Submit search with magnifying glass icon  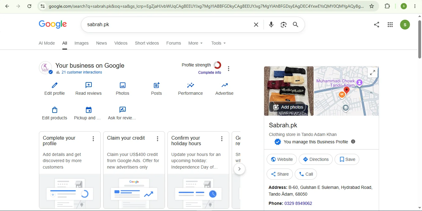(x=296, y=25)
